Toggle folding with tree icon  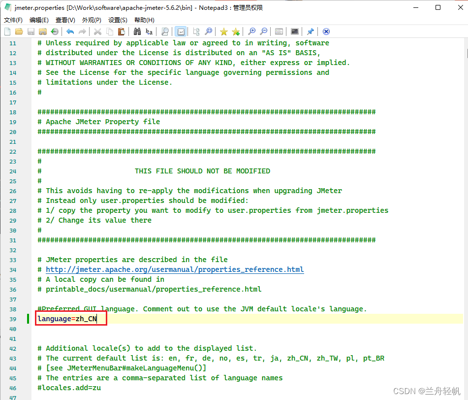pos(196,32)
